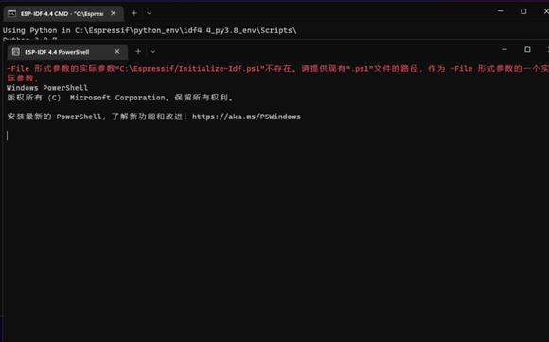
Task: Close the ESP-IDF 4.4 CMD tab
Action: 113,13
